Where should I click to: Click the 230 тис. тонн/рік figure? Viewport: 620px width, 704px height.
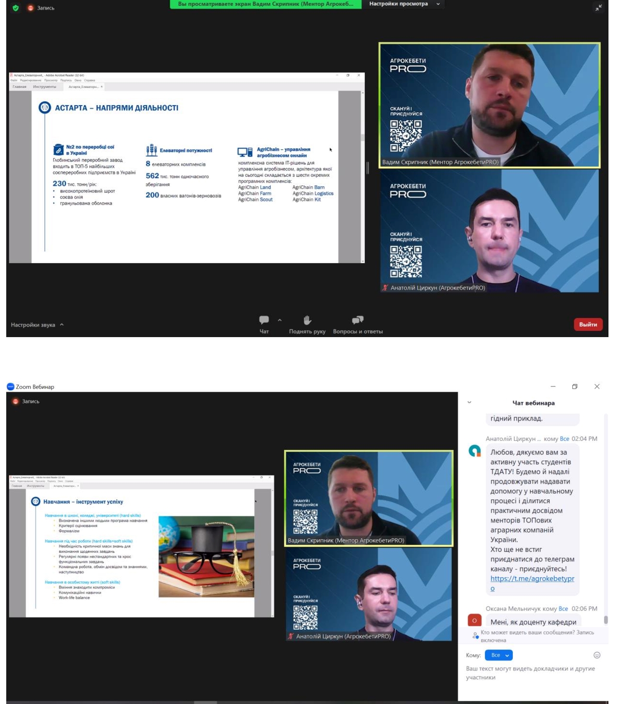point(75,183)
